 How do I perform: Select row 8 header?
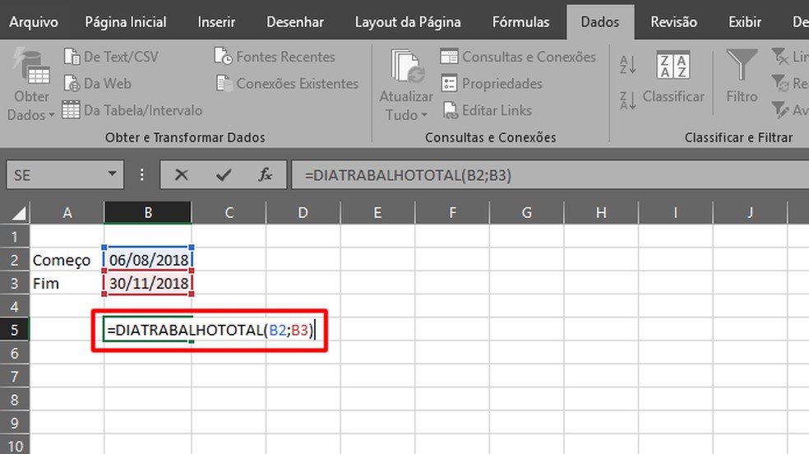pos(15,400)
